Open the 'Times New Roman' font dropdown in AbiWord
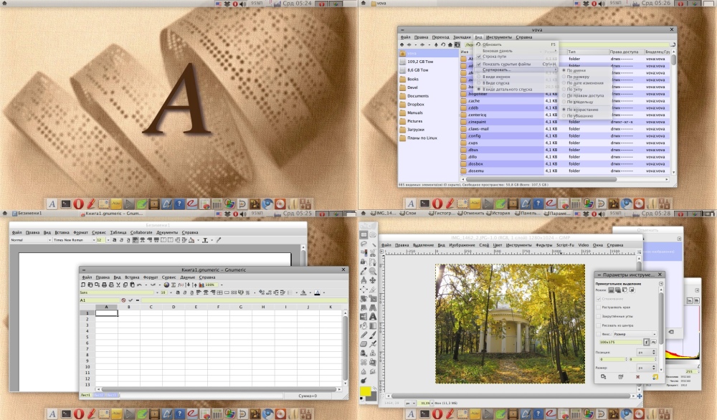 [74, 240]
